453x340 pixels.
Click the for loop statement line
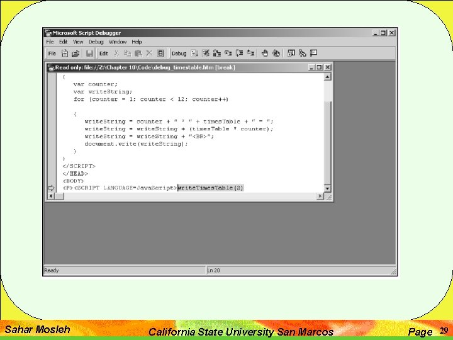point(151,99)
